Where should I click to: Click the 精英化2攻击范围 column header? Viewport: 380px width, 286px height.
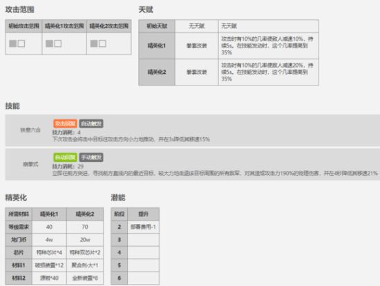[x=109, y=26]
